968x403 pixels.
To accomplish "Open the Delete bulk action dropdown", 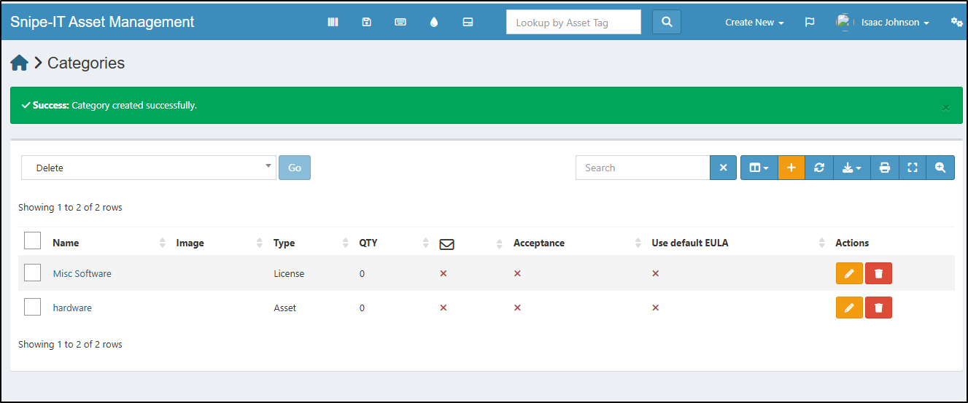I will point(149,168).
